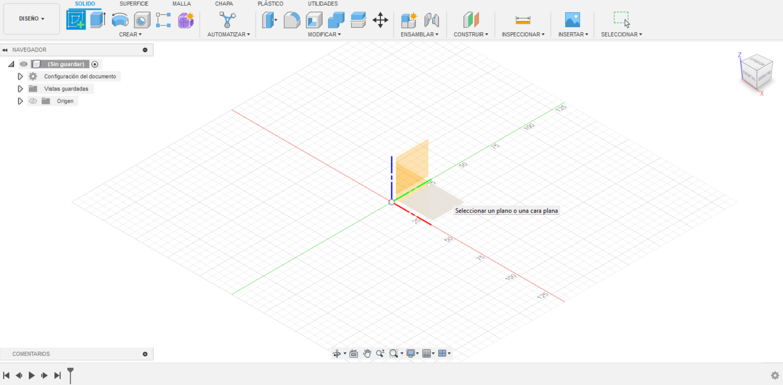Open the Insertar dropdown menu
This screenshot has width=783, height=385.
point(573,34)
